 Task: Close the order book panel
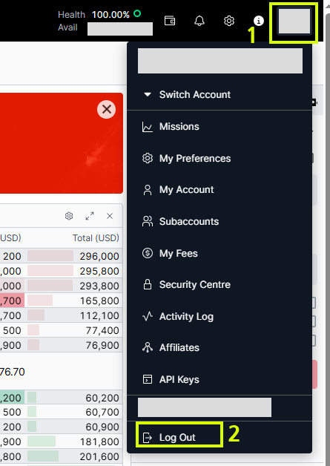[x=110, y=216]
